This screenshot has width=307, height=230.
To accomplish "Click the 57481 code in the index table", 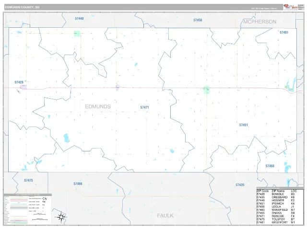I will (x=260, y=222).
